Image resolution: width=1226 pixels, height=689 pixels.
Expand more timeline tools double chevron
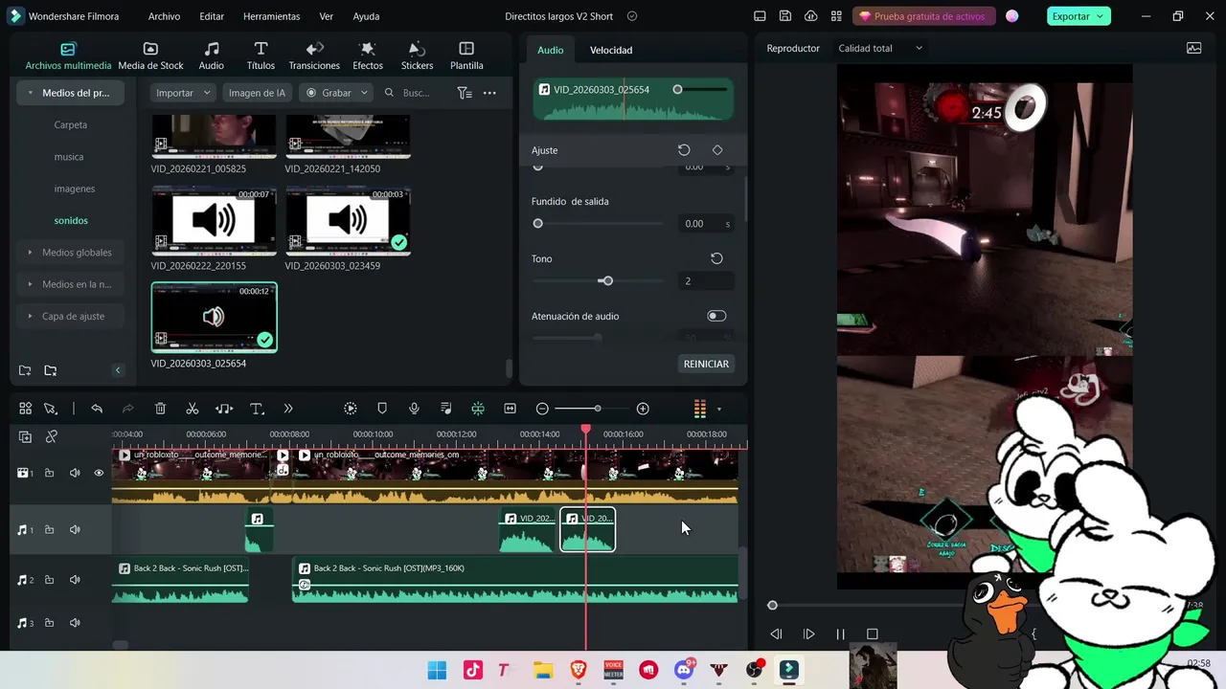[288, 409]
